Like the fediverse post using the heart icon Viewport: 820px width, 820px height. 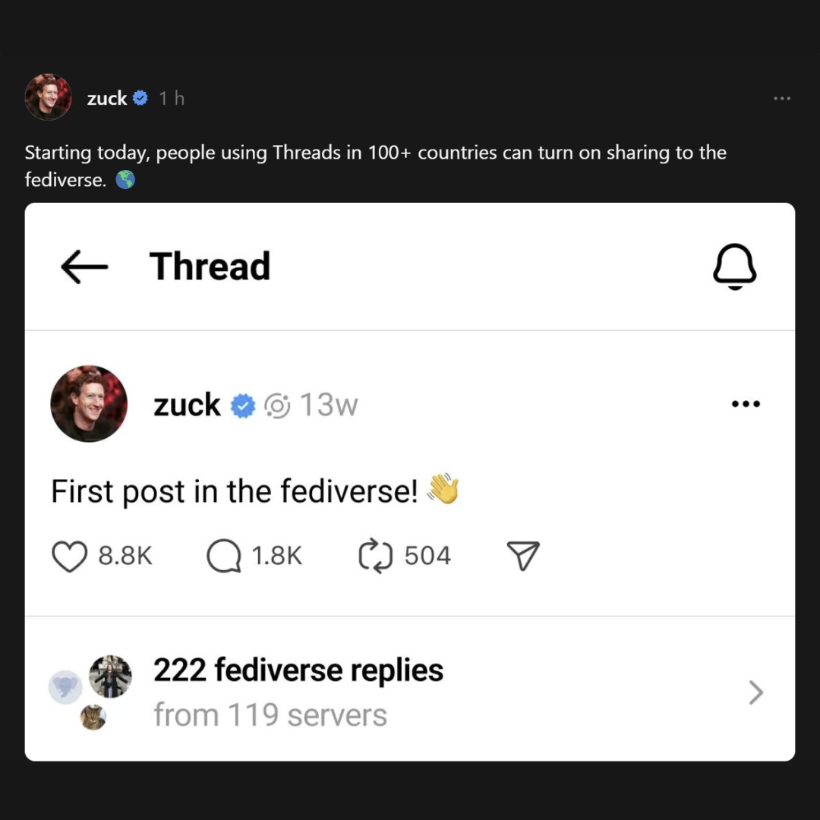[x=69, y=555]
